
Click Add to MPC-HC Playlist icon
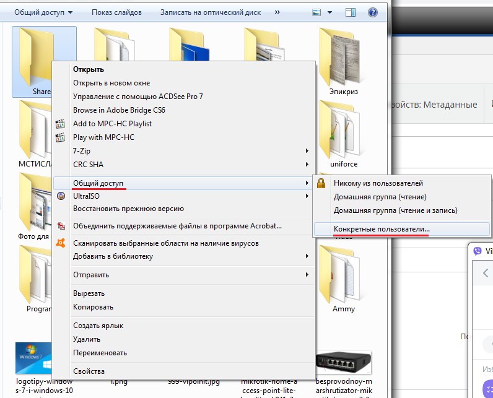[x=60, y=124]
